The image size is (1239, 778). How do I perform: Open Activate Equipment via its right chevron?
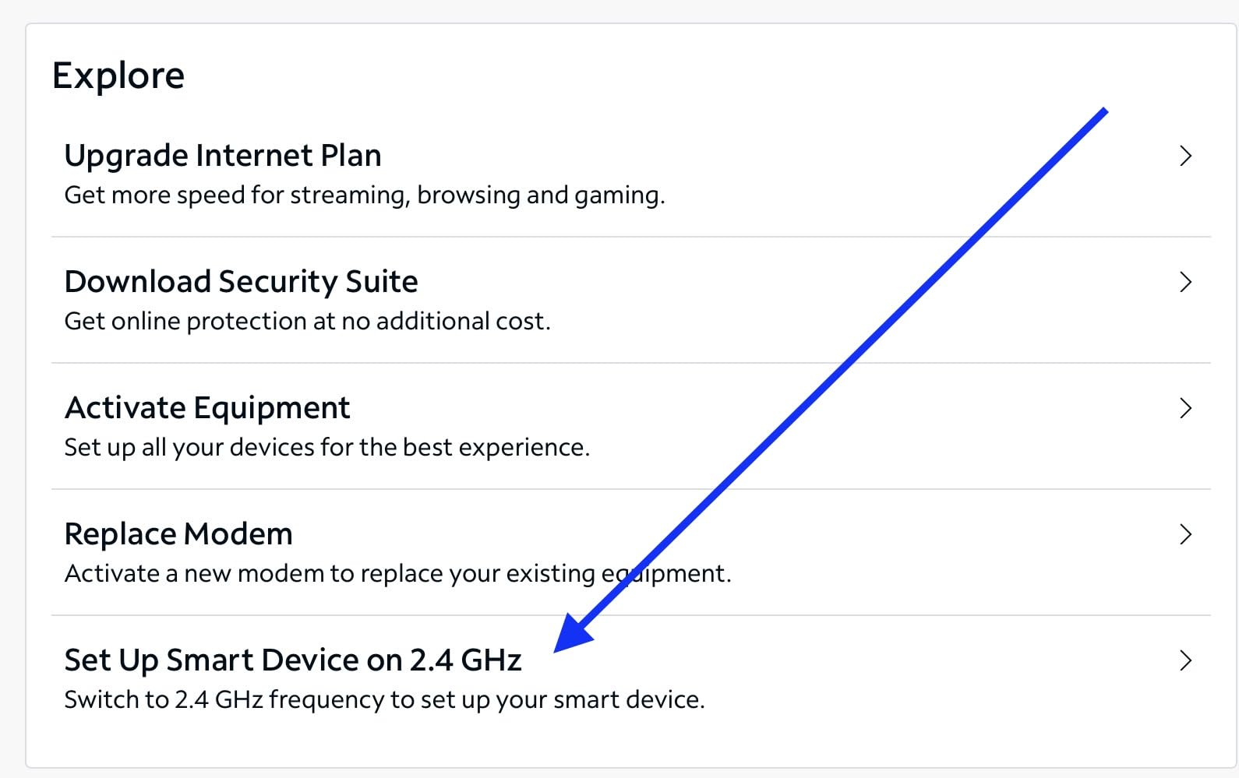pyautogui.click(x=1185, y=408)
